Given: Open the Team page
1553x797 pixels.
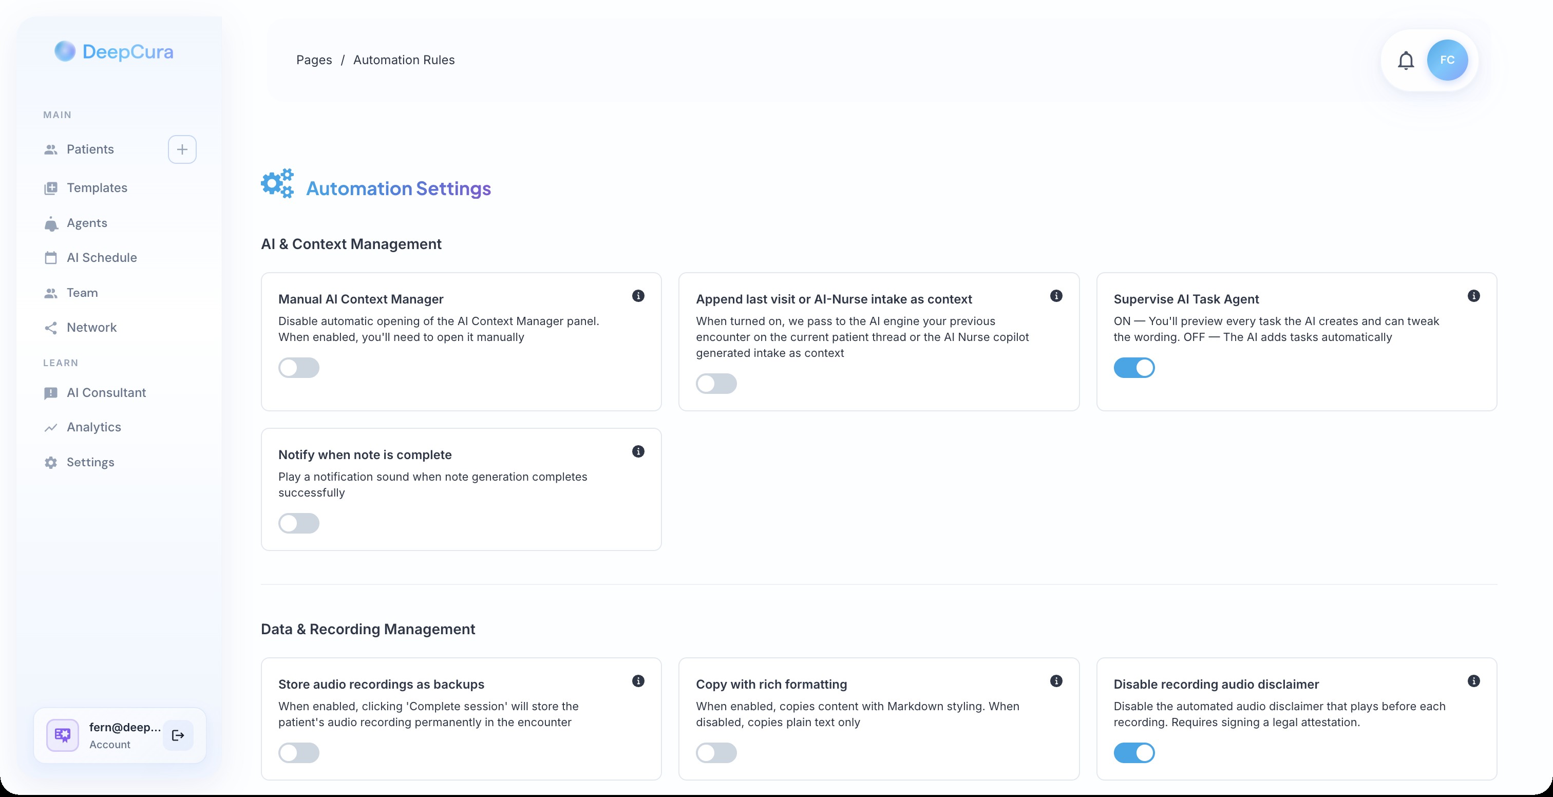Looking at the screenshot, I should pos(82,293).
